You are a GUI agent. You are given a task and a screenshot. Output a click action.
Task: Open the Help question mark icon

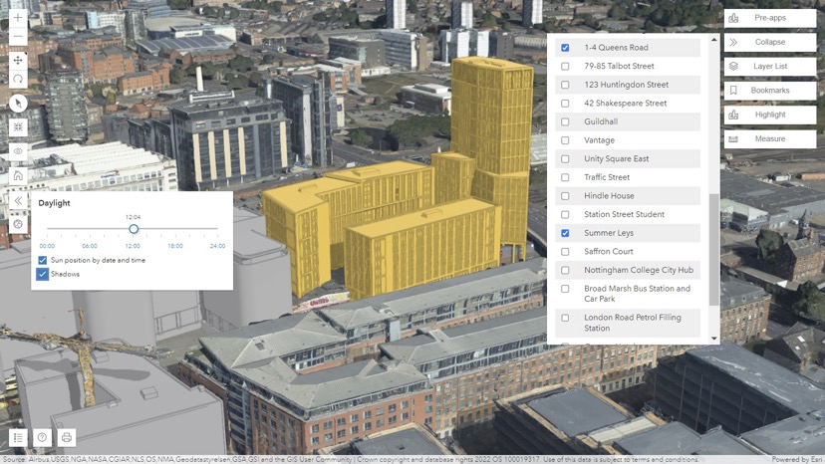[x=42, y=437]
